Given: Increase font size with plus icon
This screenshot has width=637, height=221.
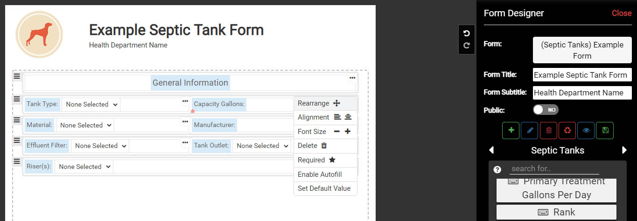Looking at the screenshot, I should [348, 132].
